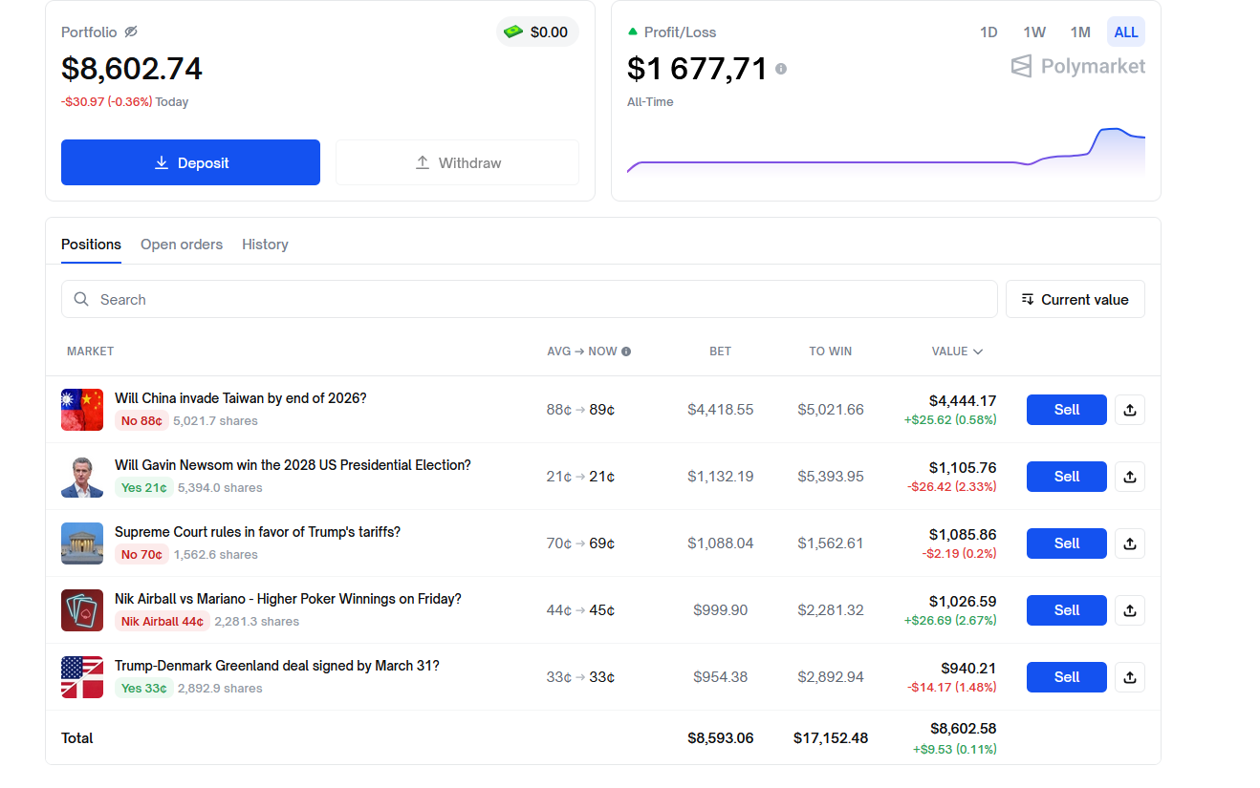Viewport: 1260px width, 788px height.
Task: Sort by the VALUE column header
Action: (x=957, y=351)
